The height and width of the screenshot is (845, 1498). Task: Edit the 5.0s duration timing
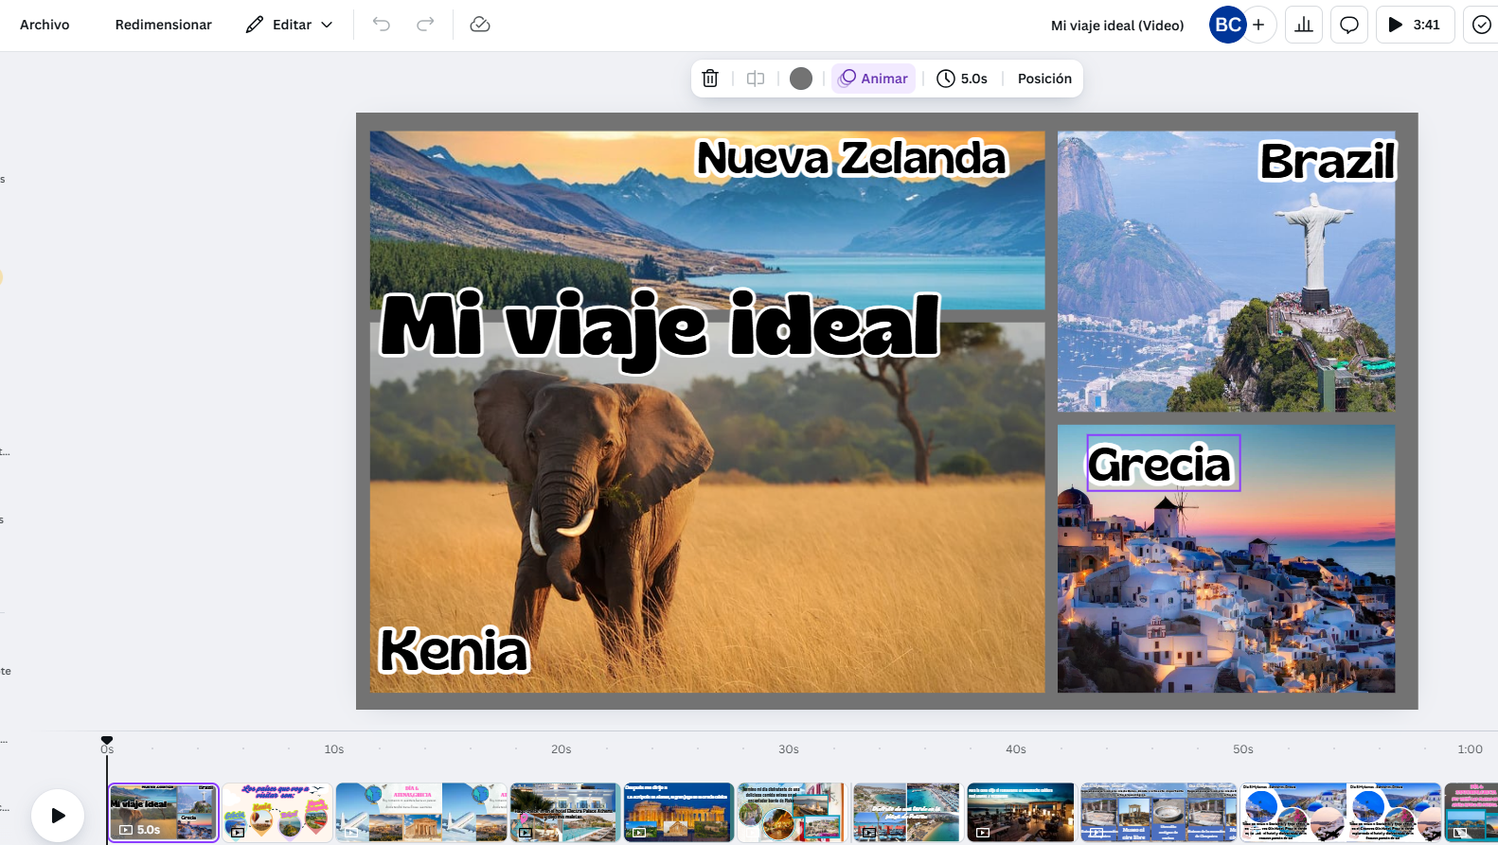(x=962, y=79)
